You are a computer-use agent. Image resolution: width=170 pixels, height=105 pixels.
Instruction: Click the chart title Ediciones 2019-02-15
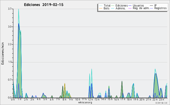click(44, 5)
